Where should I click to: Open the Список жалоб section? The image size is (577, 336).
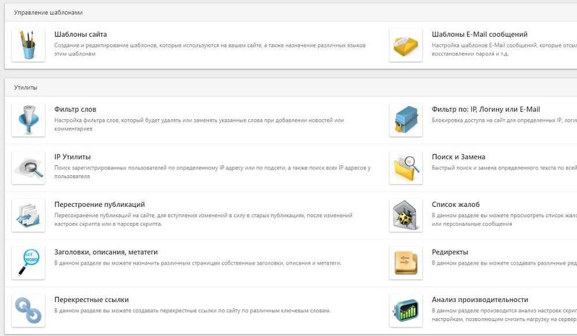click(456, 205)
